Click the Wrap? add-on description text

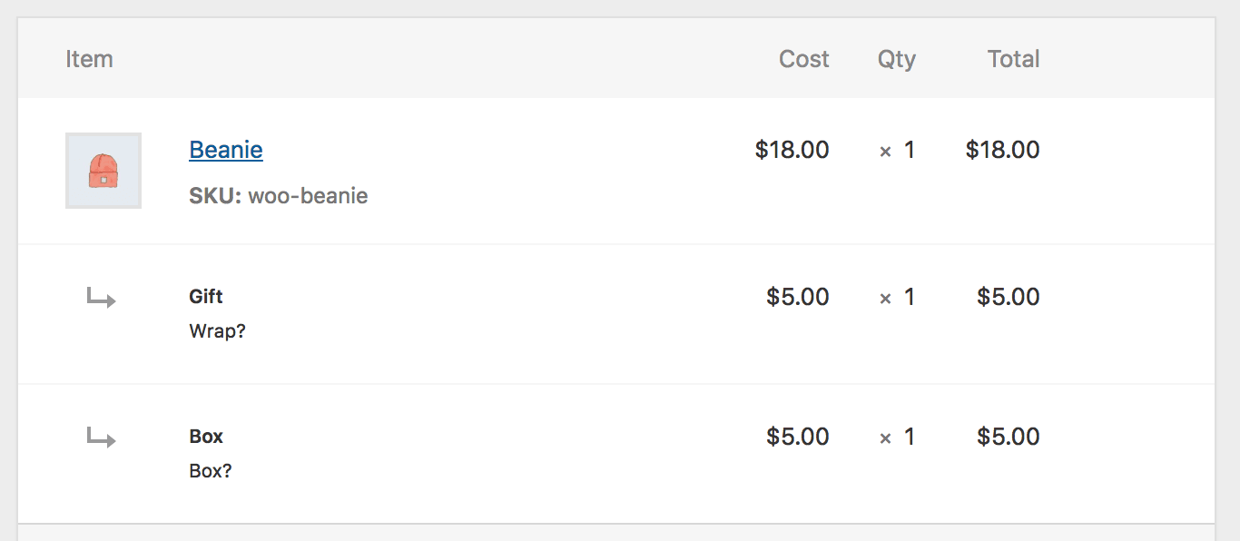[x=217, y=331]
